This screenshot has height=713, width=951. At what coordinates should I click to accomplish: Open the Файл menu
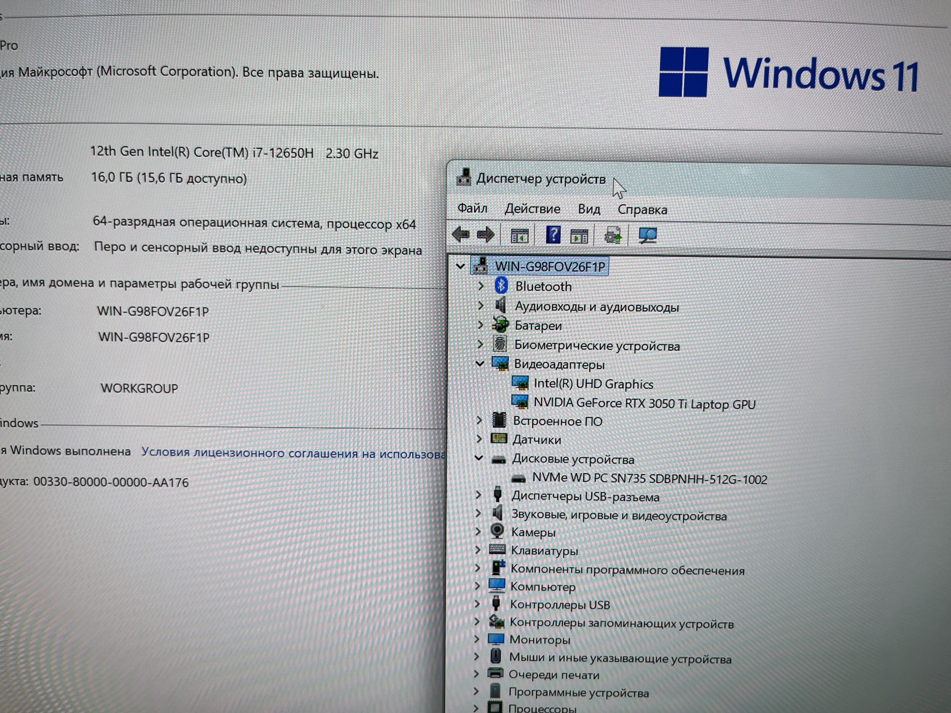pos(472,208)
